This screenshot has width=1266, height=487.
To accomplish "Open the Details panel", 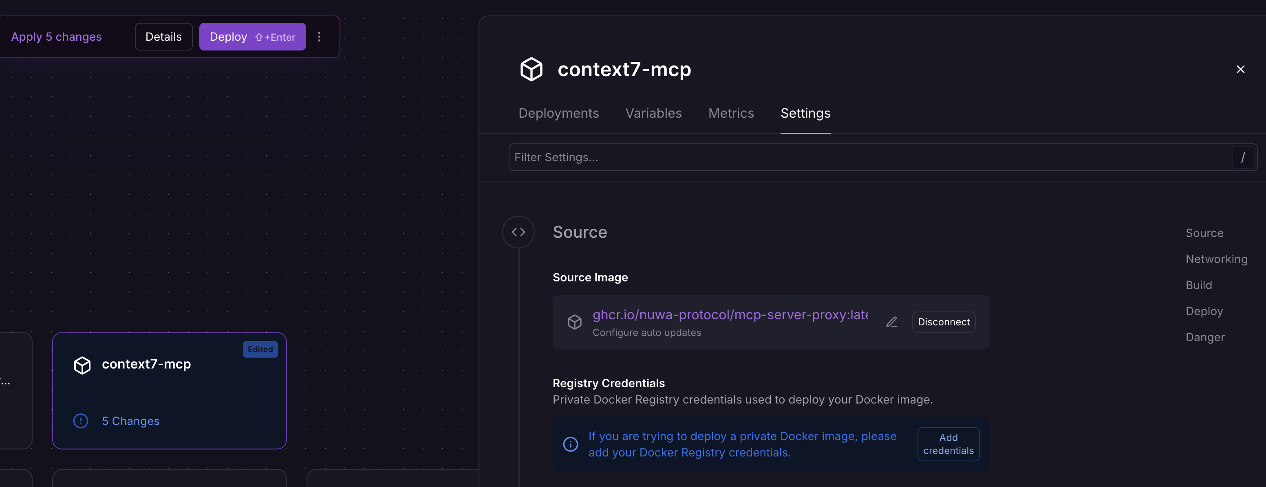I will pyautogui.click(x=163, y=36).
